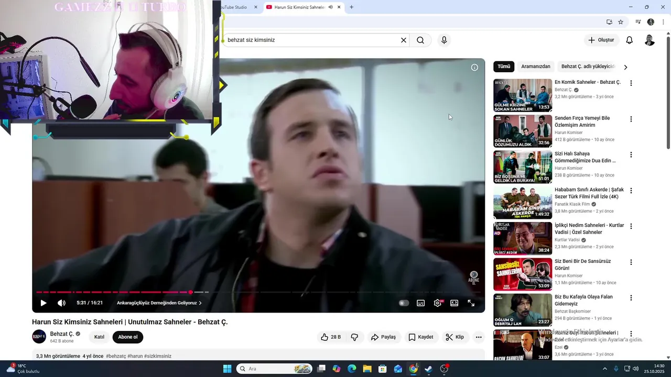
Task: Create a clip with the Klip button
Action: click(454, 337)
